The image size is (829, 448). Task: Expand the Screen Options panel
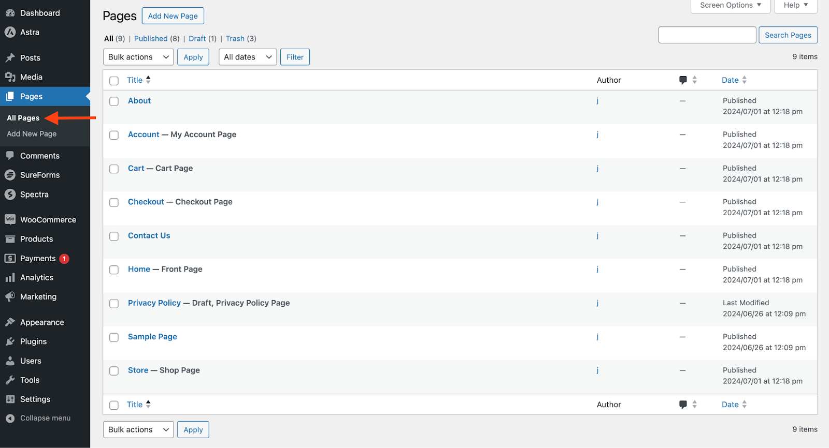coord(730,5)
